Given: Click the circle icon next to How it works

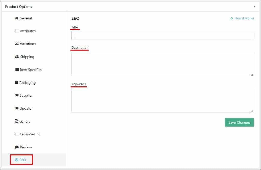Looking at the screenshot, I should [232, 18].
